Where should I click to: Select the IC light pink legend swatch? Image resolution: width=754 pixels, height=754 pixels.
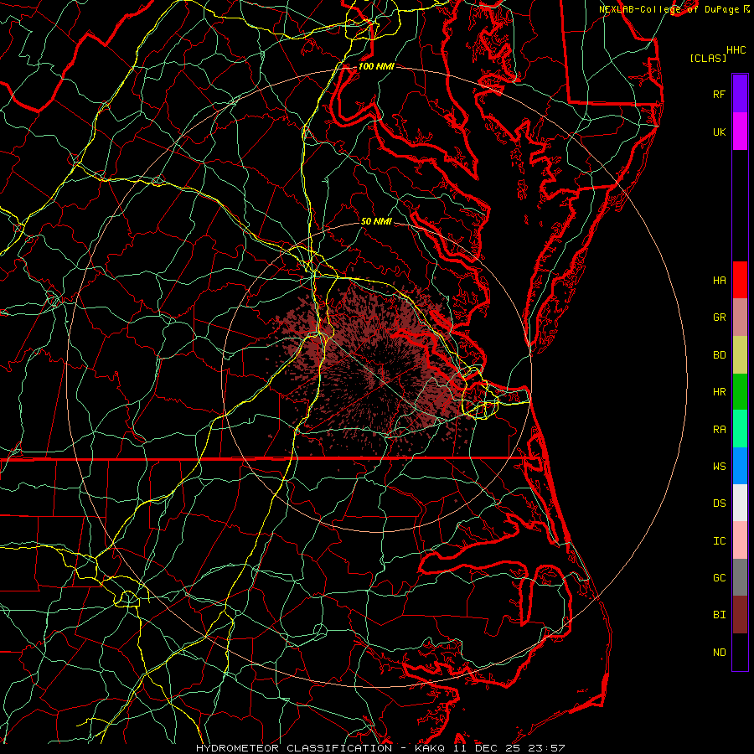740,540
